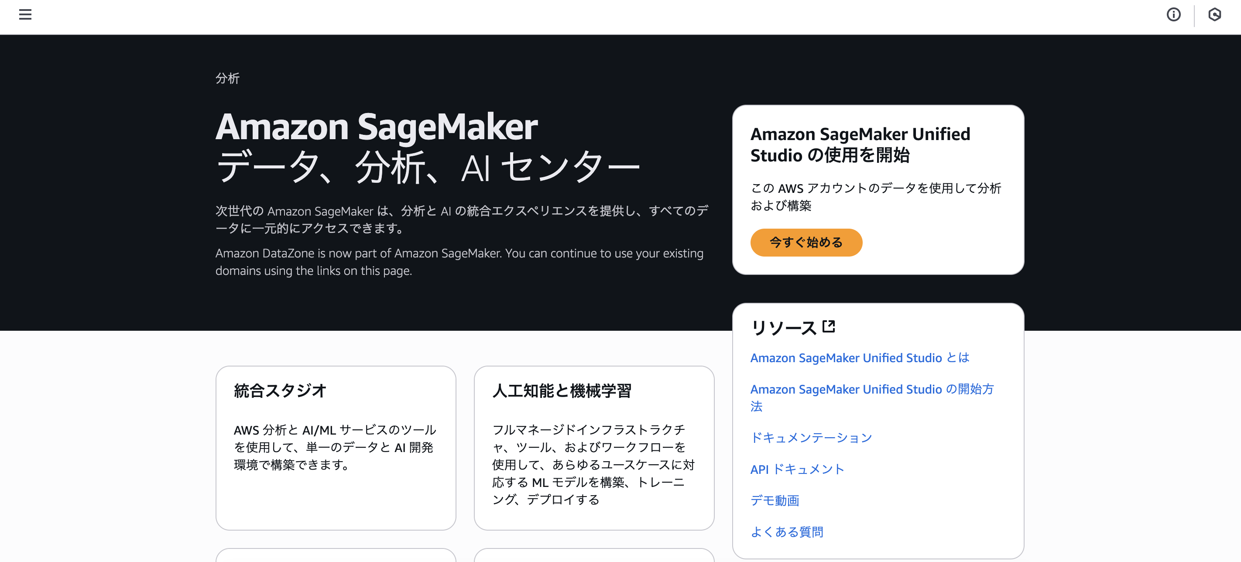Click the partially visible card below 統合スタジオ
1241x562 pixels.
tap(336, 555)
